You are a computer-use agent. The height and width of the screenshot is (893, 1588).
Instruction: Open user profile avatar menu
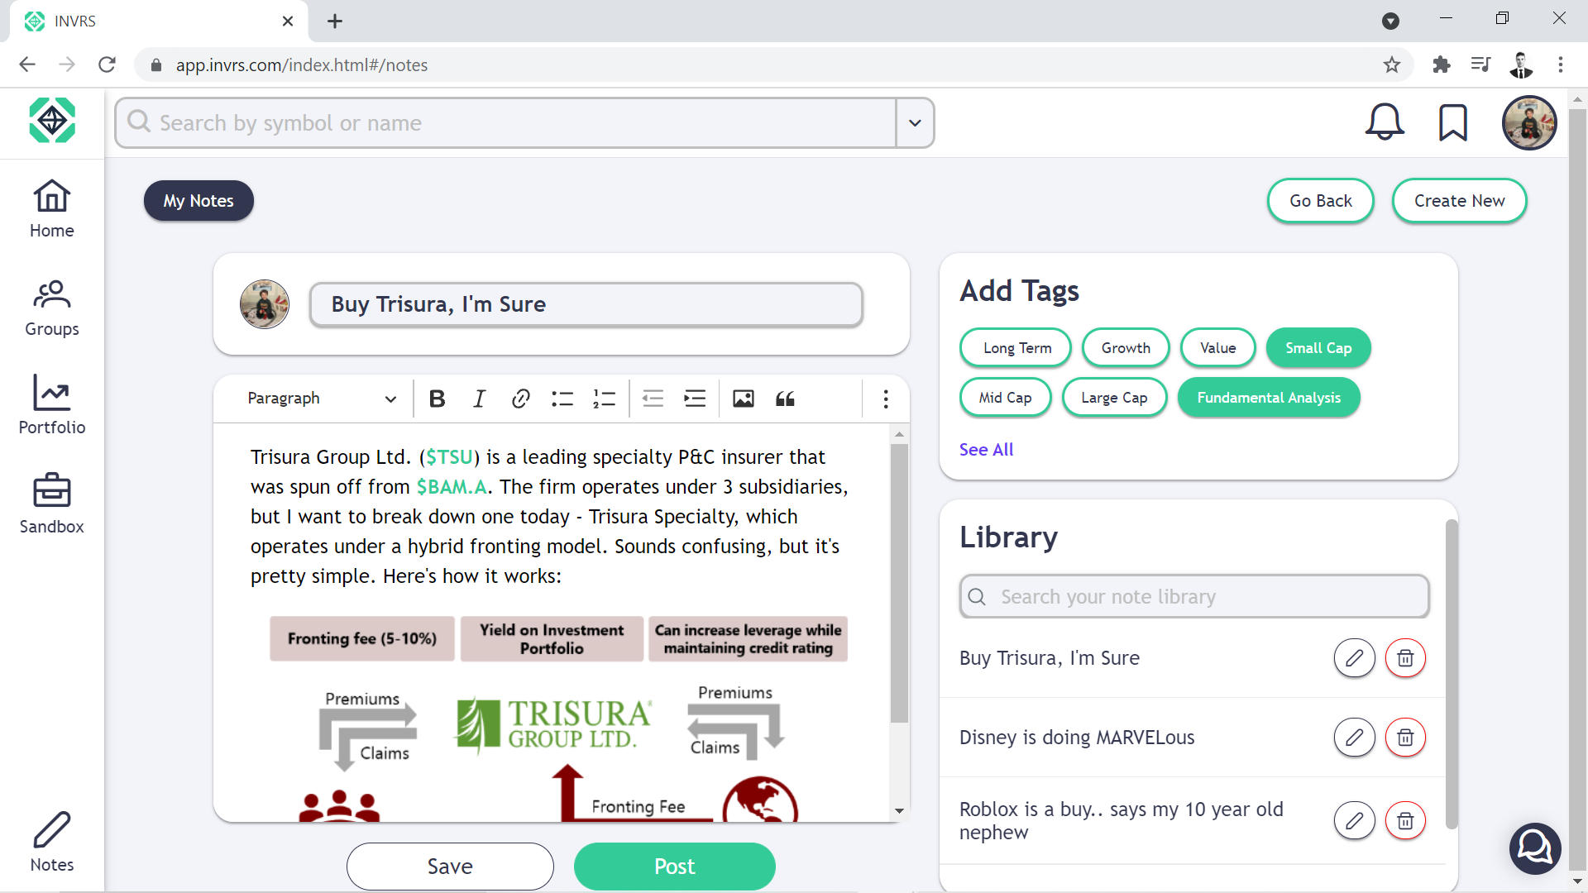tap(1529, 122)
